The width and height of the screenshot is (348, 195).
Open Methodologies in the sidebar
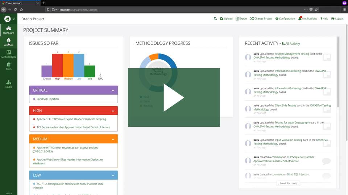tap(9, 54)
